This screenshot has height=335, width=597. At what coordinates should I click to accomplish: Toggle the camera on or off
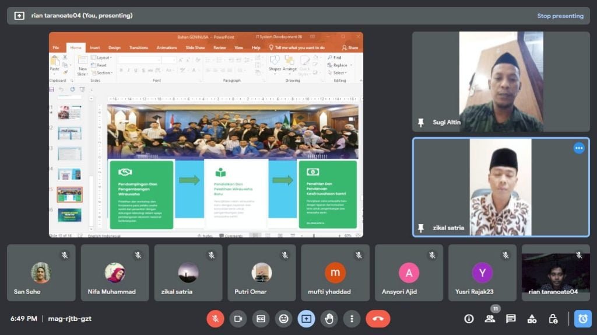click(x=238, y=319)
